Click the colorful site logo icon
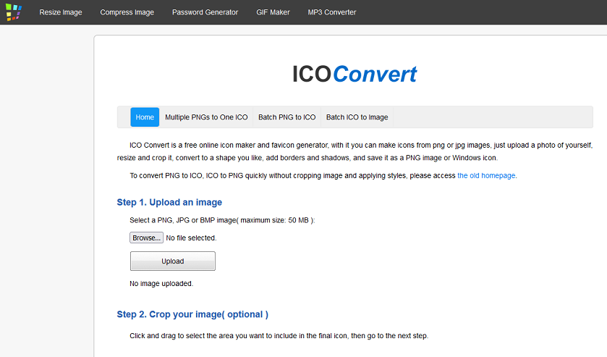This screenshot has height=357, width=607. [x=14, y=12]
